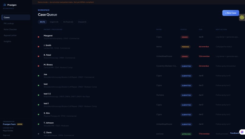Click the eviCore payer cell

tap(160, 134)
